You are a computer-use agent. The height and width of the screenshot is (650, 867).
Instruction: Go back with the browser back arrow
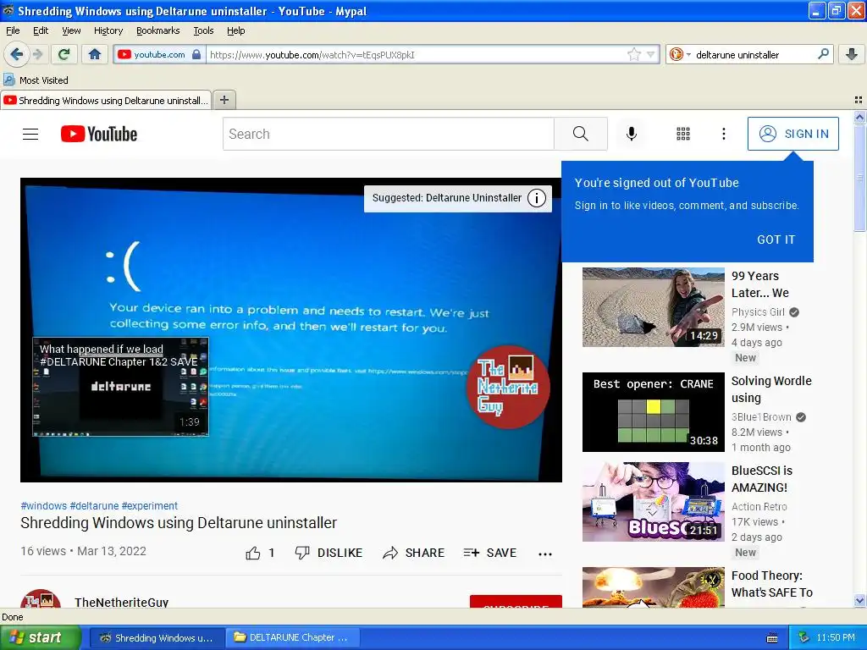coord(16,54)
